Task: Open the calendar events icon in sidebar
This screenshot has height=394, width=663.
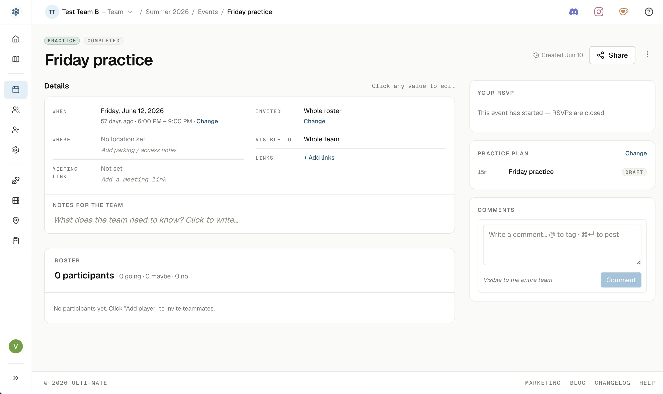Action: (16, 90)
